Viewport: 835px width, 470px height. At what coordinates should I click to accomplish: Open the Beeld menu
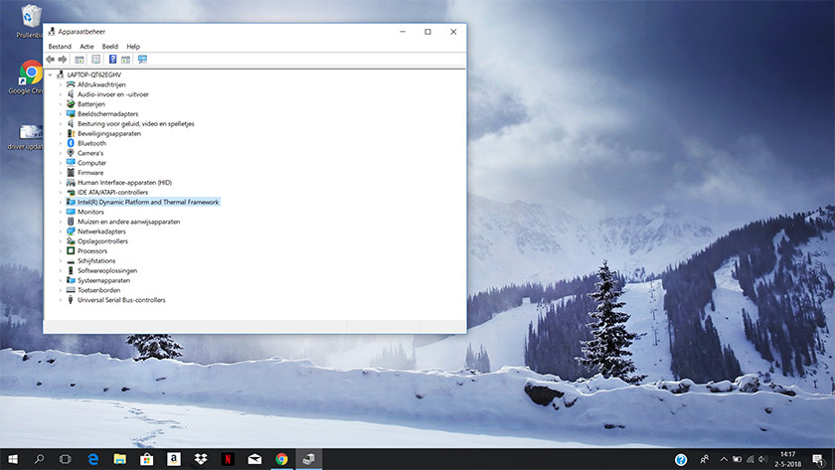coord(109,47)
